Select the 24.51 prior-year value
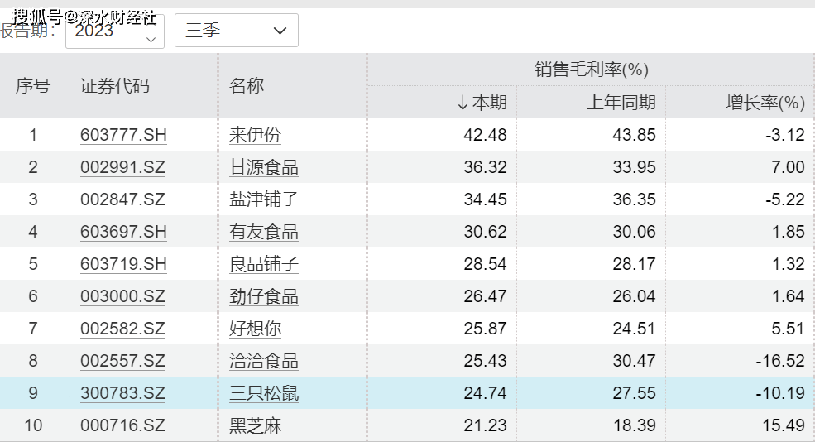This screenshot has height=442, width=815. (x=634, y=329)
